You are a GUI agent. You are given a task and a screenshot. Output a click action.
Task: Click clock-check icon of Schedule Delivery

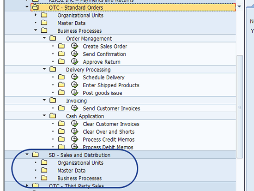point(74,77)
